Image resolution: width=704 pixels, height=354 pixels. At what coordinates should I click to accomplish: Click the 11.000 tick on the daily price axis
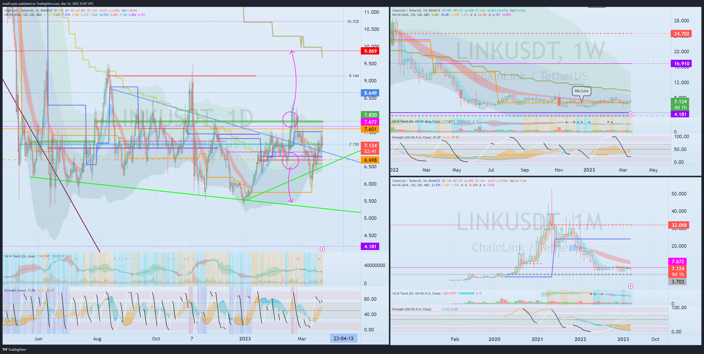[371, 12]
